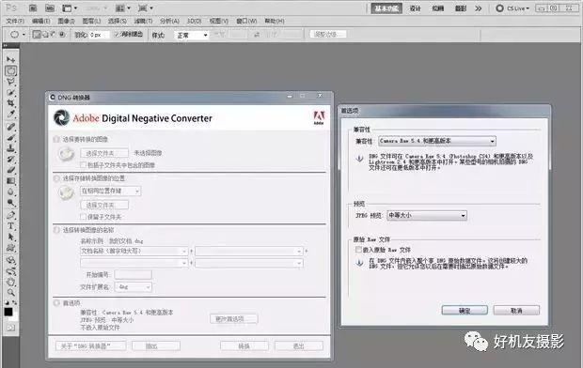Select the Brush tool
Screen dimensions: 583x368
click(10, 138)
